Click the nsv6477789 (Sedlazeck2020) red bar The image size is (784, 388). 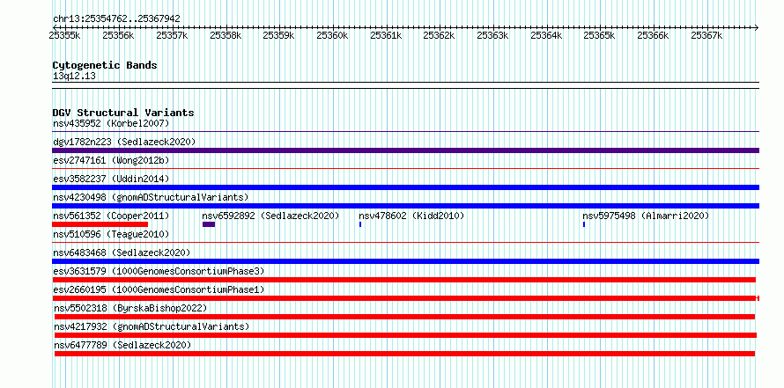(x=404, y=354)
